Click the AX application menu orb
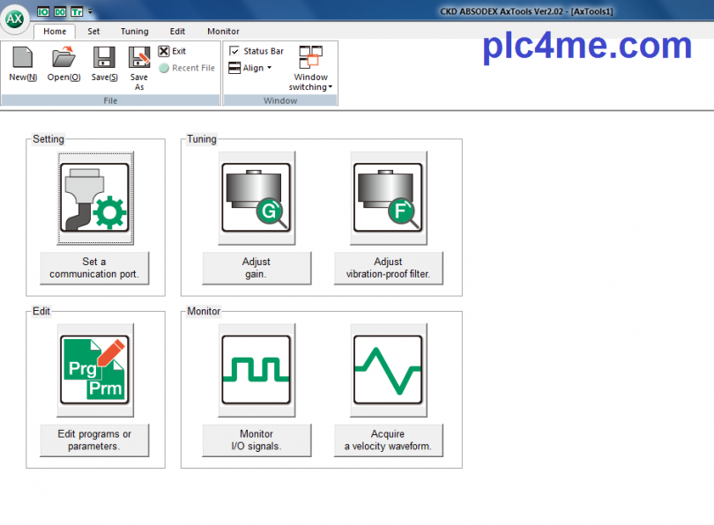714x525 pixels. coord(15,18)
